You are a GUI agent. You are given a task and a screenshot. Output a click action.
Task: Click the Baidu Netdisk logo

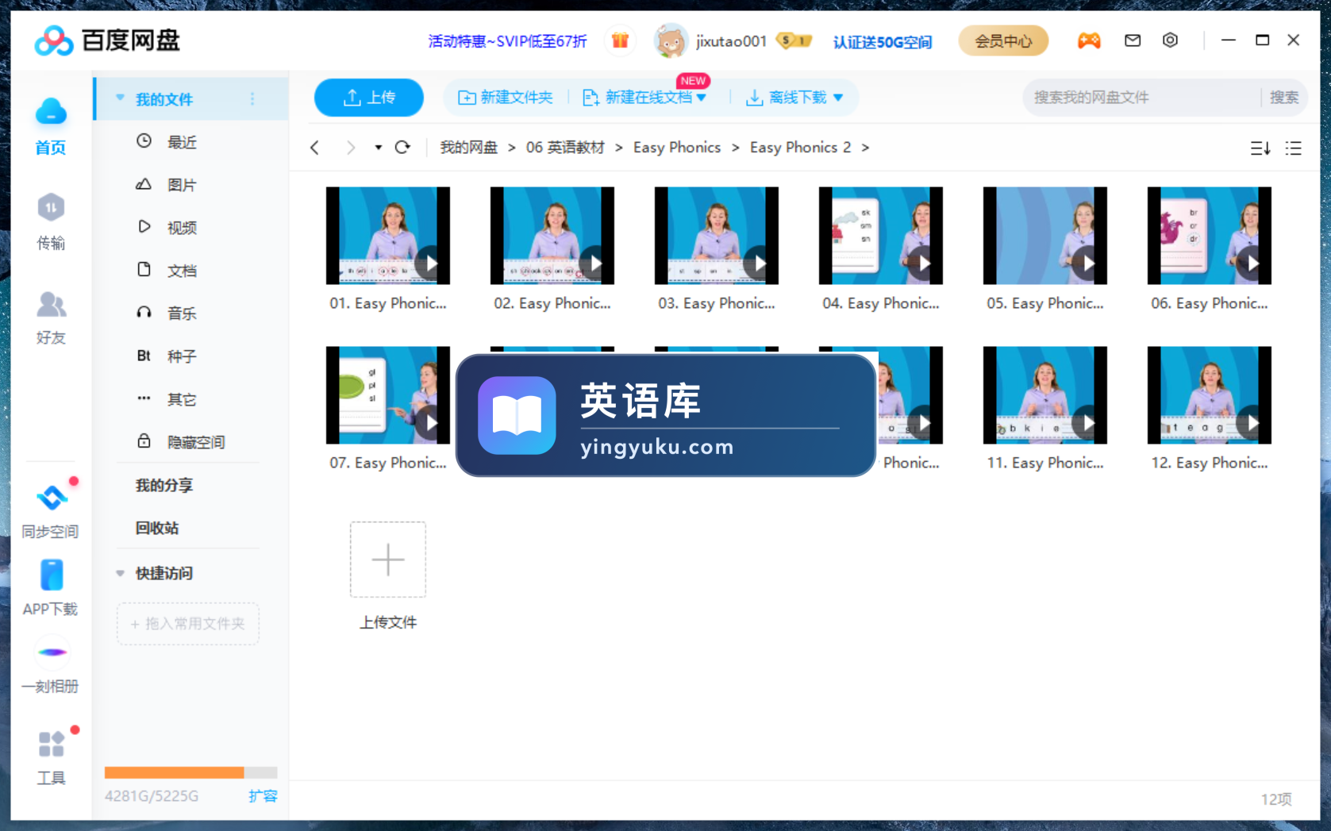pos(107,40)
